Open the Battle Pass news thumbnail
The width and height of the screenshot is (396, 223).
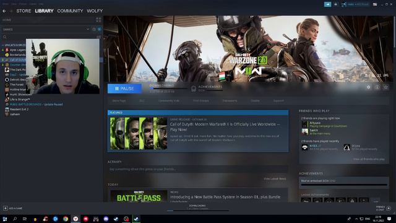[x=139, y=196]
